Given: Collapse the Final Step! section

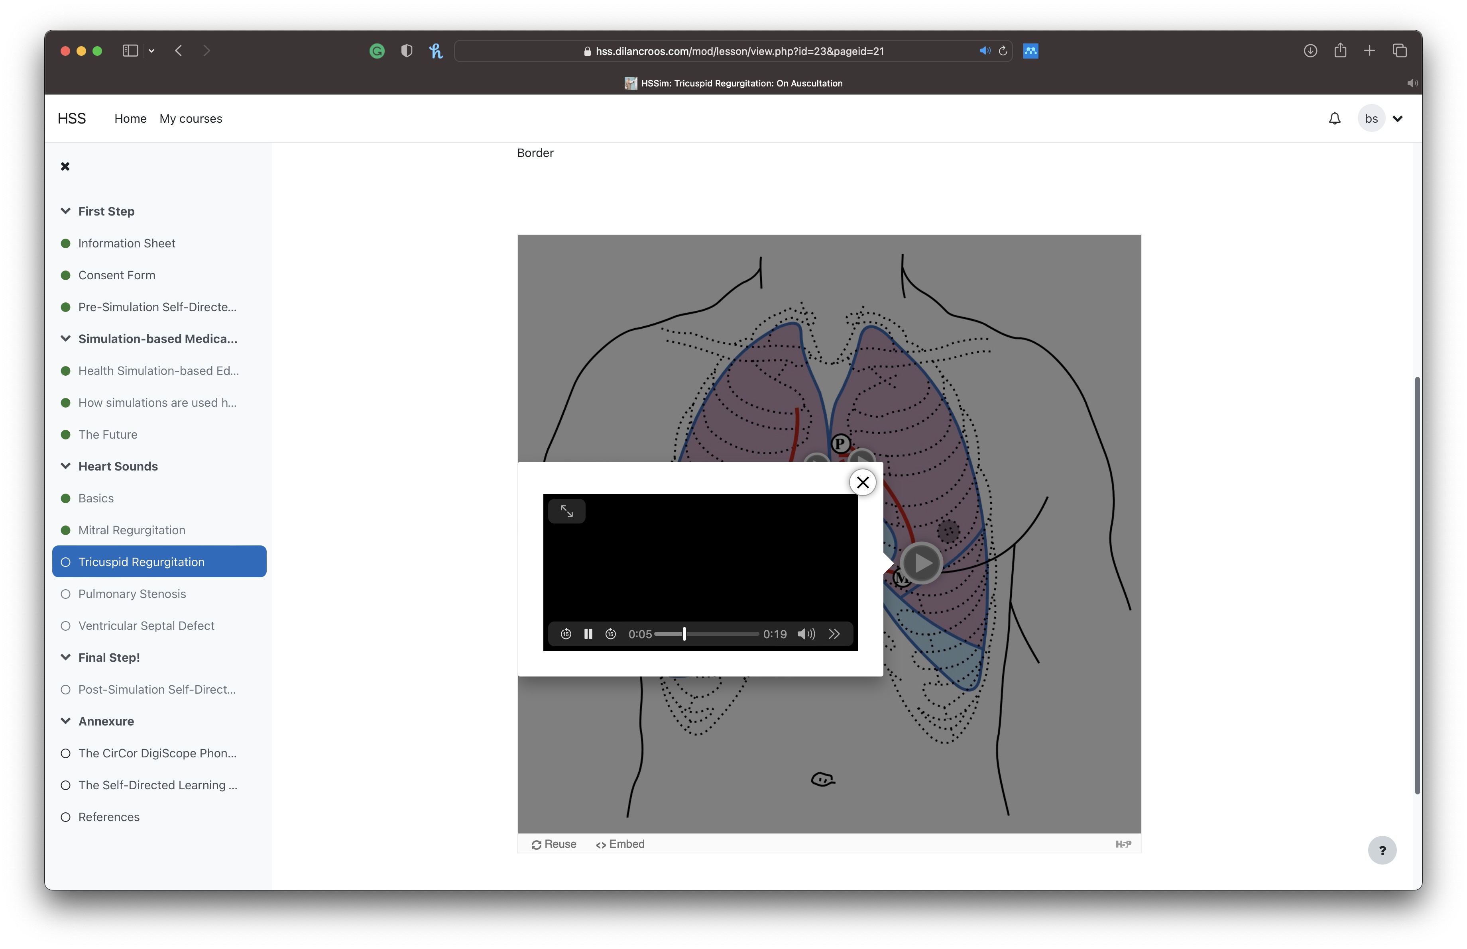Looking at the screenshot, I should (65, 657).
